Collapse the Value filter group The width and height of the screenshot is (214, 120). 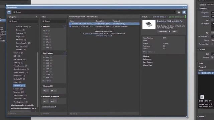(x=42, y=26)
